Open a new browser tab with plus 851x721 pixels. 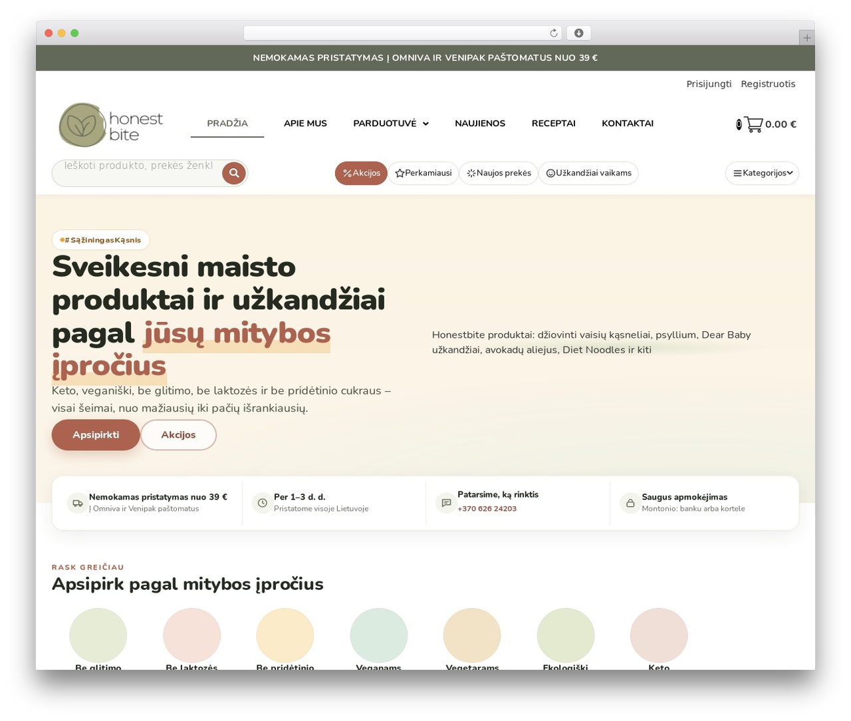(x=807, y=38)
